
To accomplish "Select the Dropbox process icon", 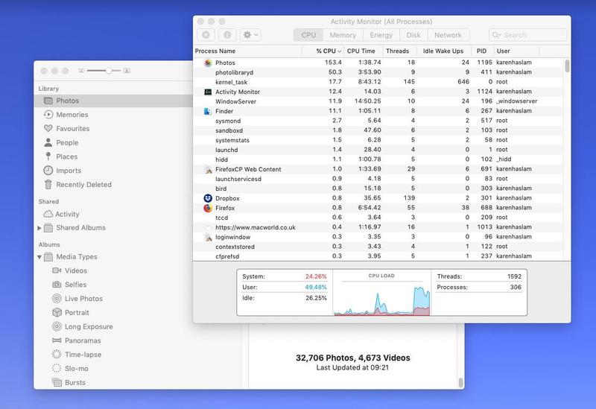I will point(208,198).
